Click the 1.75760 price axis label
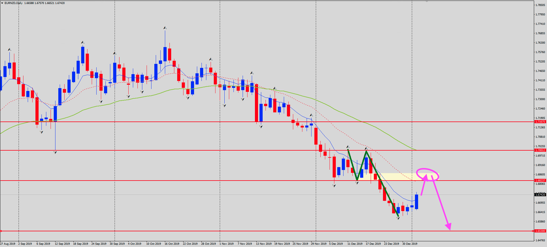This screenshot has width=547, height=247. [x=540, y=52]
